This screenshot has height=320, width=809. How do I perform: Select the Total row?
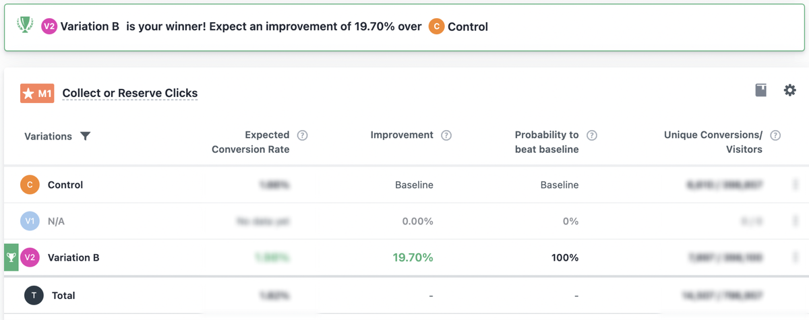(63, 295)
